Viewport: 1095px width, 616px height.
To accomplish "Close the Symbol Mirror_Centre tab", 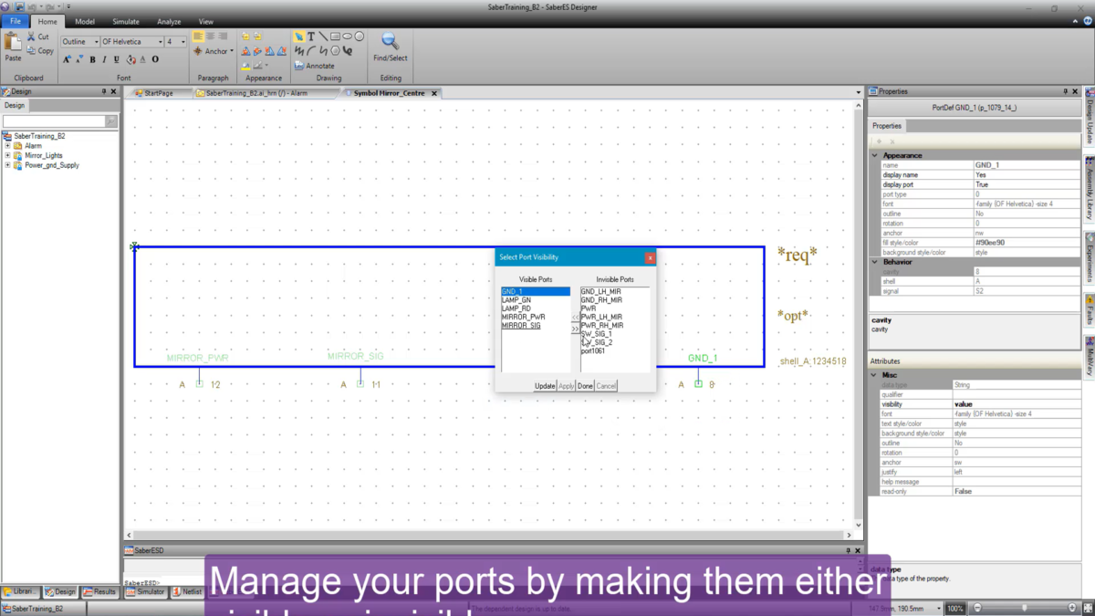I will [434, 93].
